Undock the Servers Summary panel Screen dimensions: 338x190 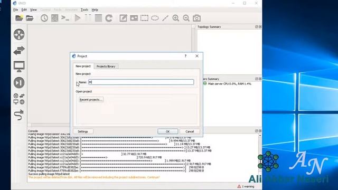pyautogui.click(x=257, y=79)
